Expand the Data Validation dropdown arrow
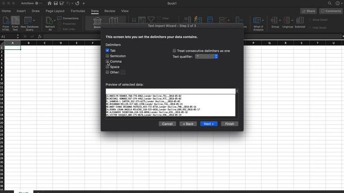The height and width of the screenshot is (193, 344). point(228,20)
